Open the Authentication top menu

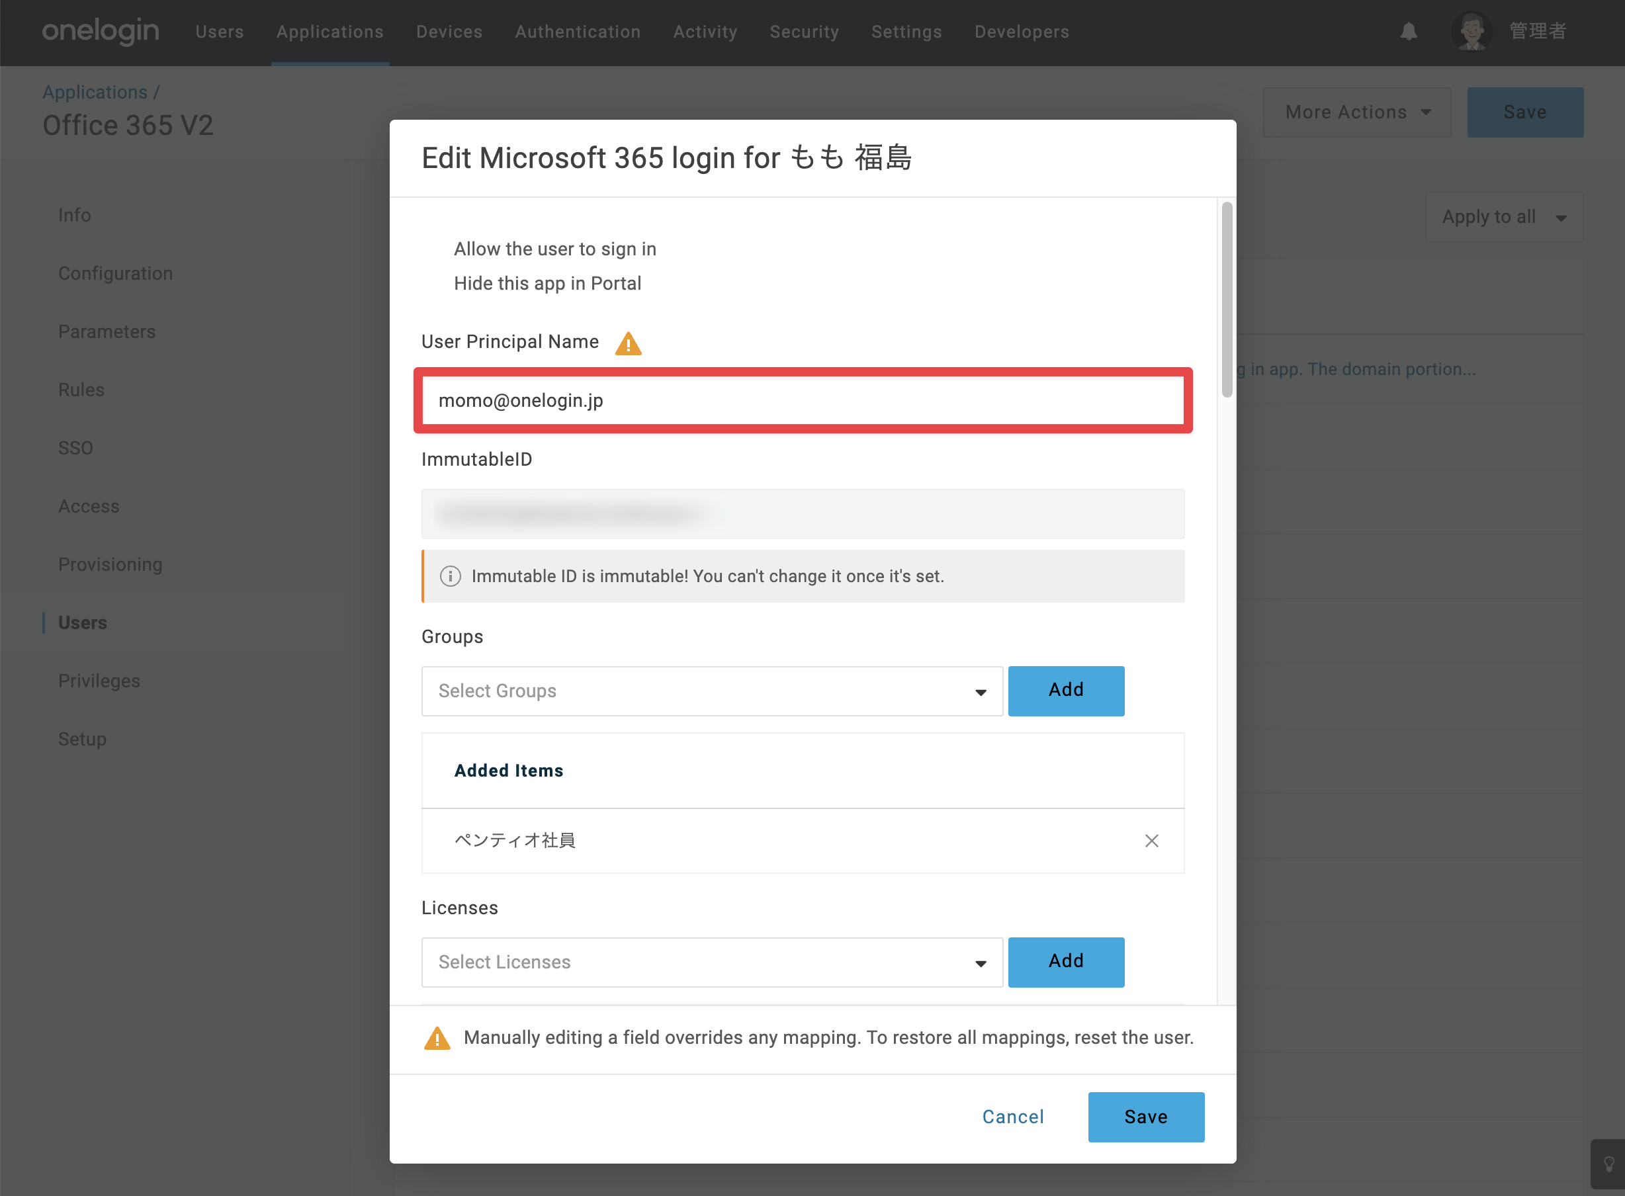tap(578, 32)
